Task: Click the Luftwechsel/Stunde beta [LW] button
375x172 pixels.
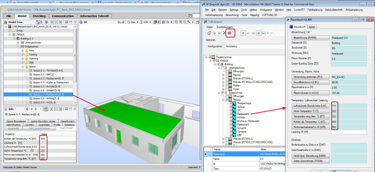Action: tap(310, 106)
